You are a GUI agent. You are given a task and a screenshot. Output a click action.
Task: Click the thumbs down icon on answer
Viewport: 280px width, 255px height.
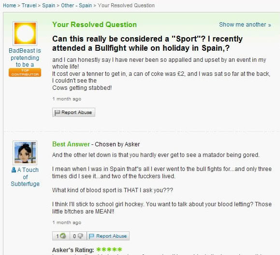click(x=80, y=236)
